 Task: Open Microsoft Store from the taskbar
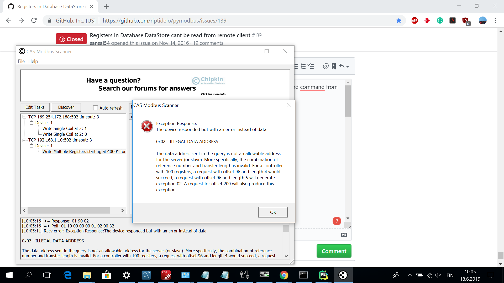tap(107, 275)
